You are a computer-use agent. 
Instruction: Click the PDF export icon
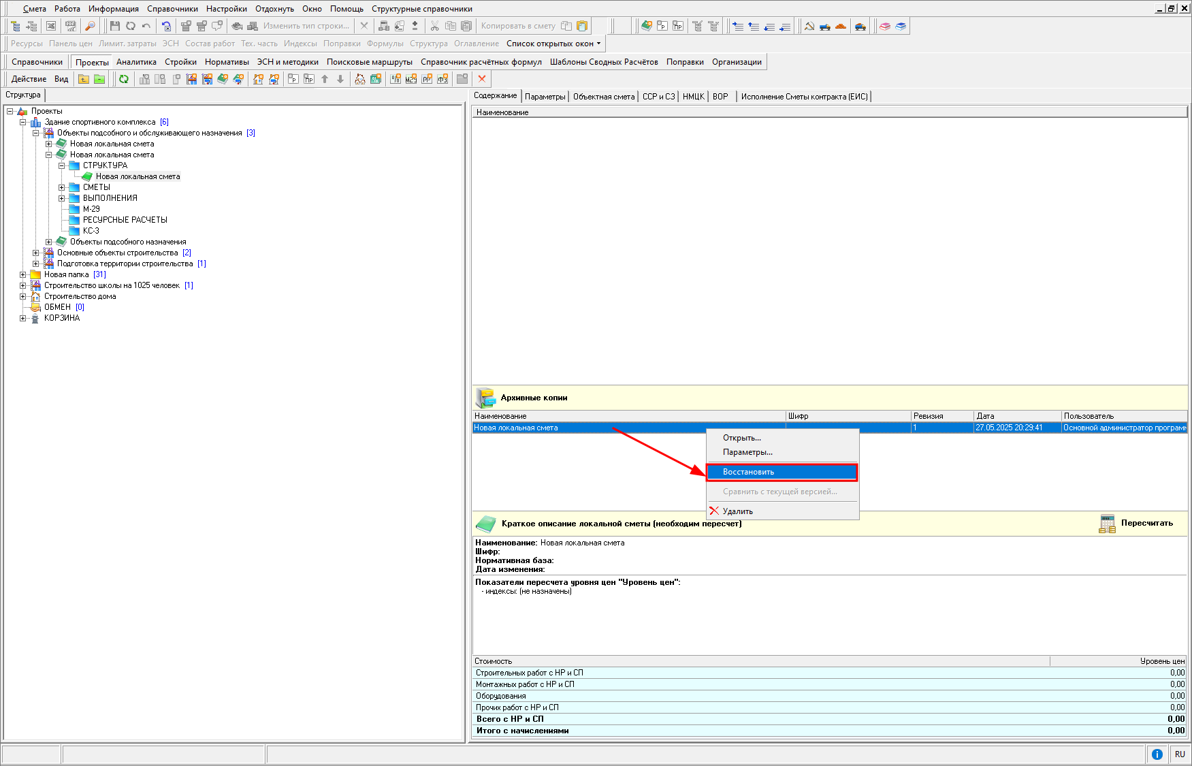pos(71,26)
